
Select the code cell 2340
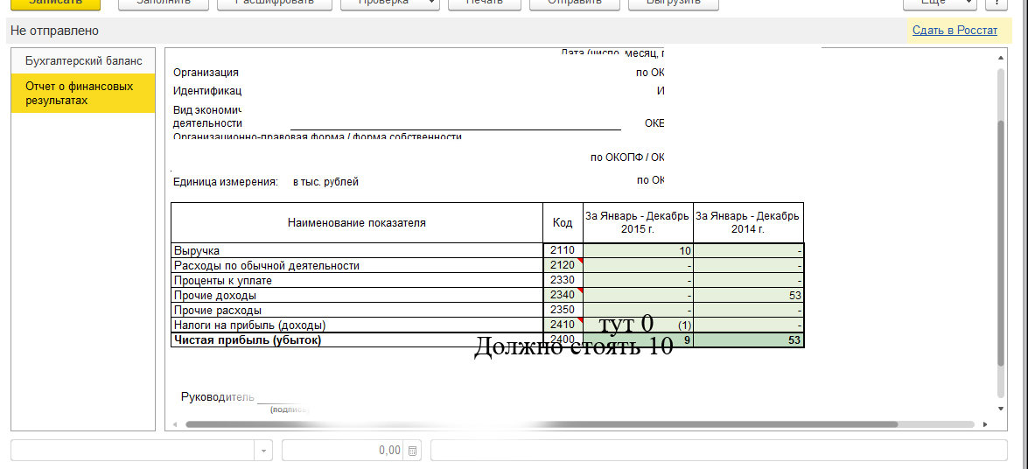[x=563, y=295]
